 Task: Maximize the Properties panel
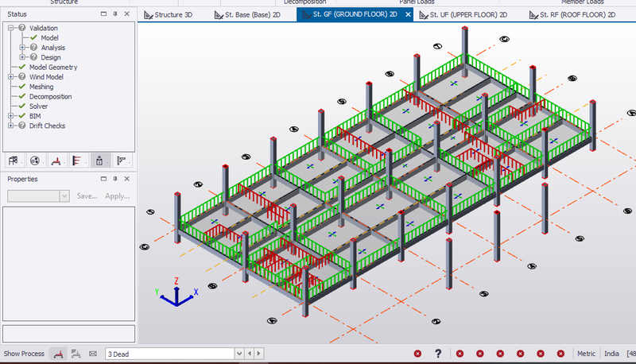[104, 179]
